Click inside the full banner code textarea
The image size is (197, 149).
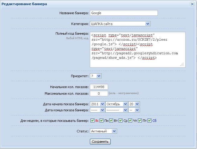coord(138,50)
